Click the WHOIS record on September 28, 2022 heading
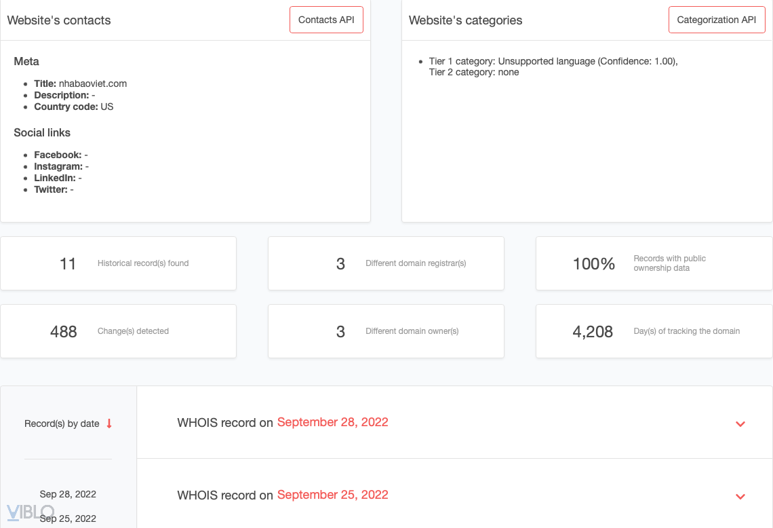 pyautogui.click(x=283, y=422)
